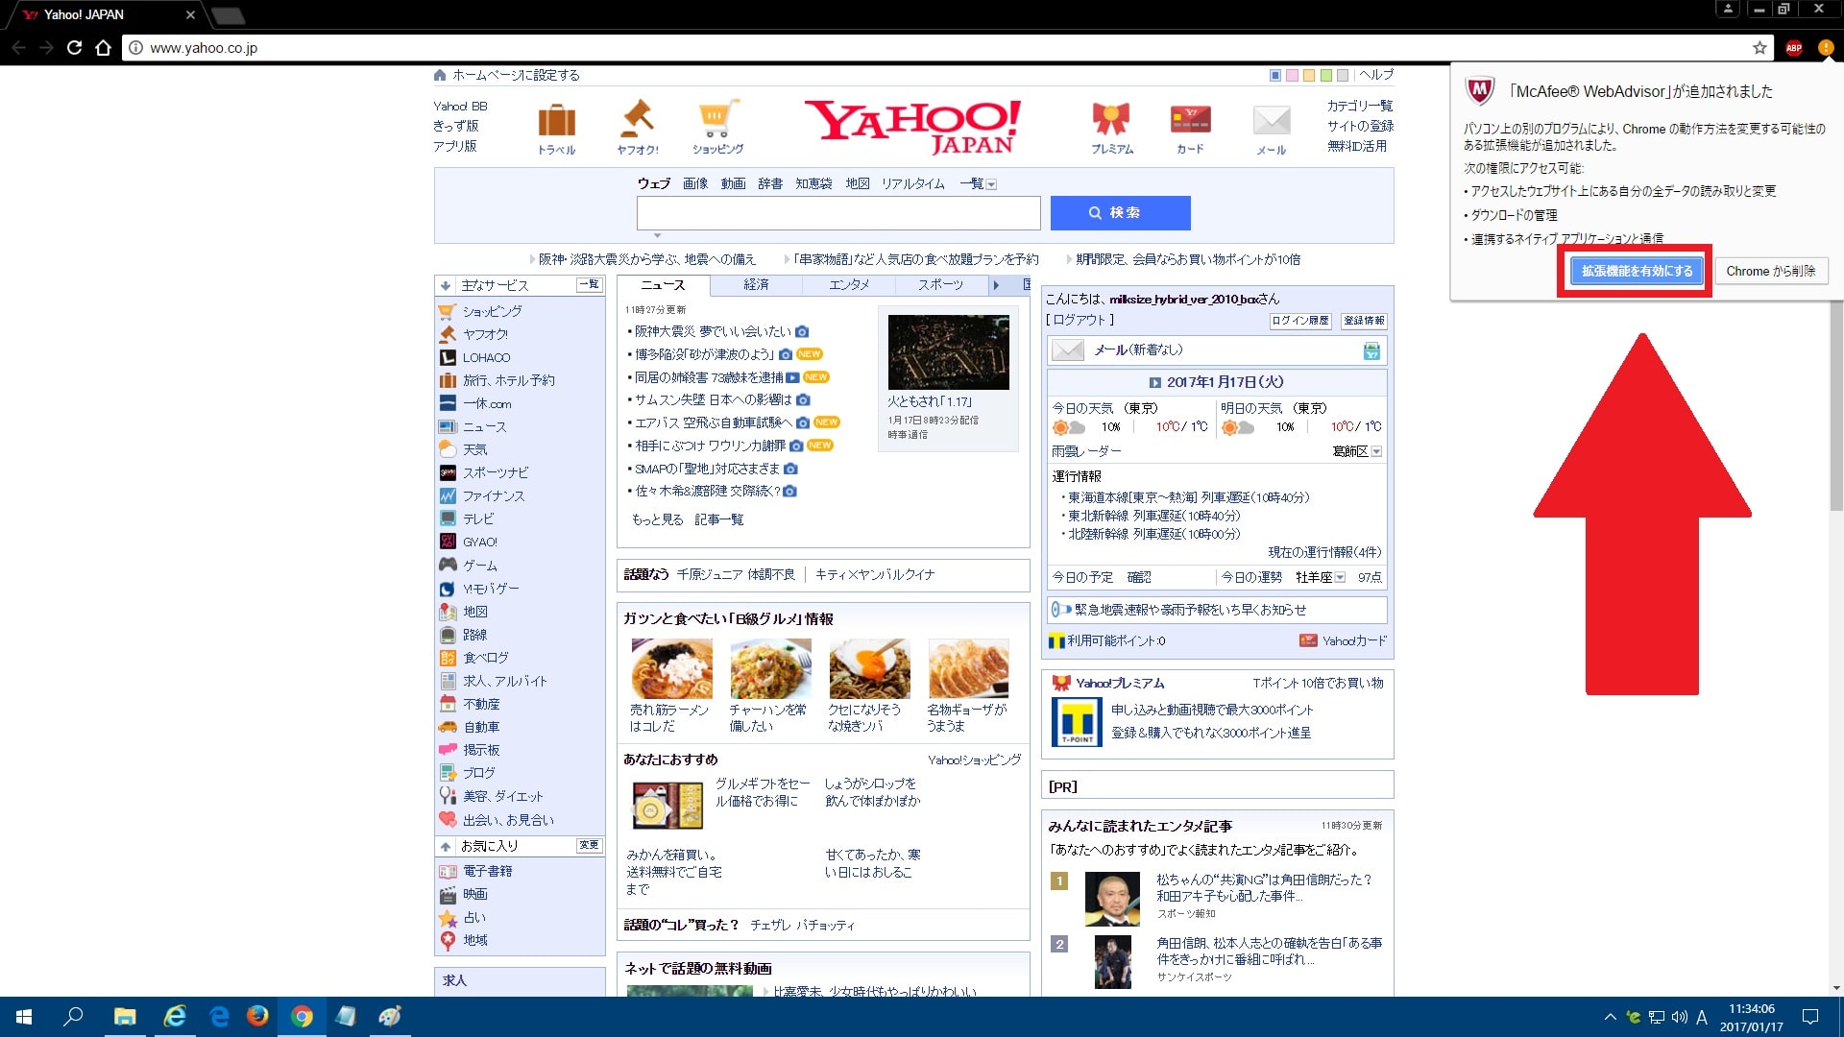The image size is (1844, 1037).
Task: Click the 一覧 button in 主なサービス
Action: coord(589,284)
